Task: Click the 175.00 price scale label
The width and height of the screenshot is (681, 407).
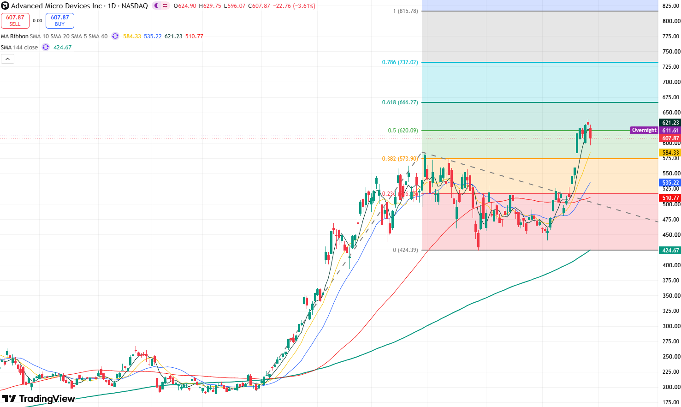Action: (671, 402)
